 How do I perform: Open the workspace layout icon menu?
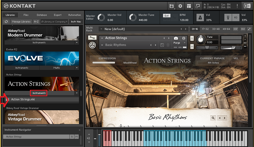pos(189,6)
